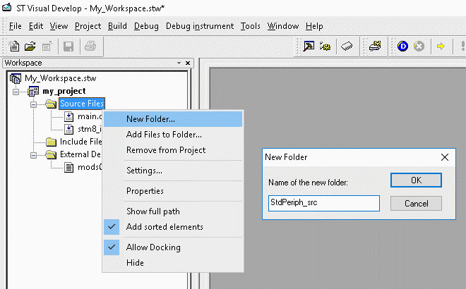This screenshot has height=289, width=466.
Task: Select Remove from Project menu entry
Action: [x=166, y=150]
